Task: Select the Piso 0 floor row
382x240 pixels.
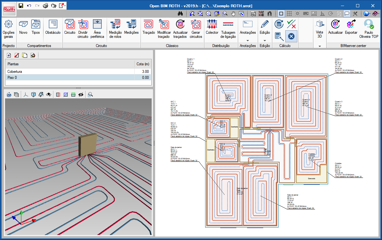Action: 78,77
